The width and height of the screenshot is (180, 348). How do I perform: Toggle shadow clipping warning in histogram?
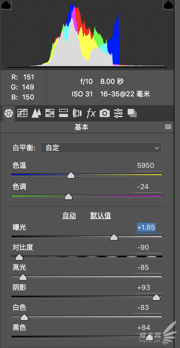[x=5, y=4]
